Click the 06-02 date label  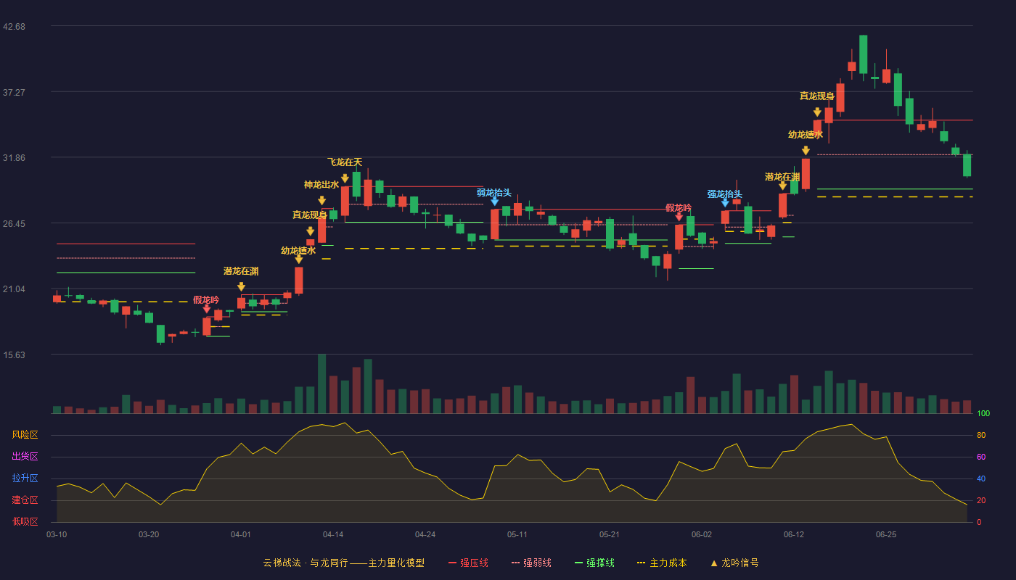[x=702, y=534]
